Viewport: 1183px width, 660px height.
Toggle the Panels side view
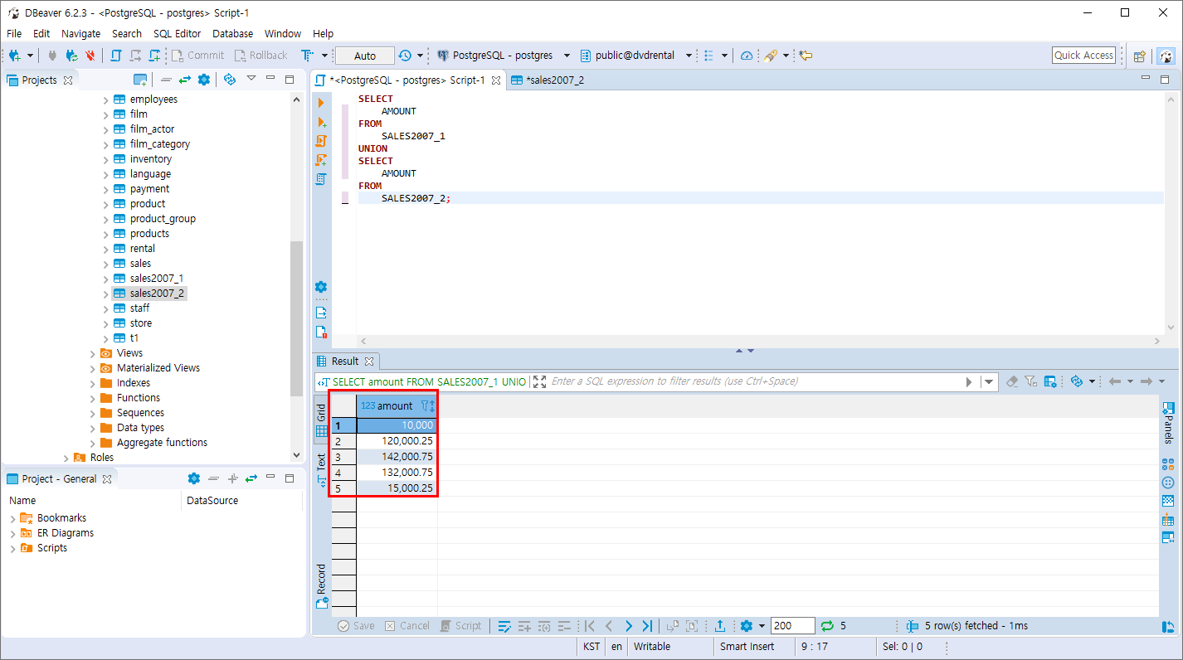click(1168, 423)
